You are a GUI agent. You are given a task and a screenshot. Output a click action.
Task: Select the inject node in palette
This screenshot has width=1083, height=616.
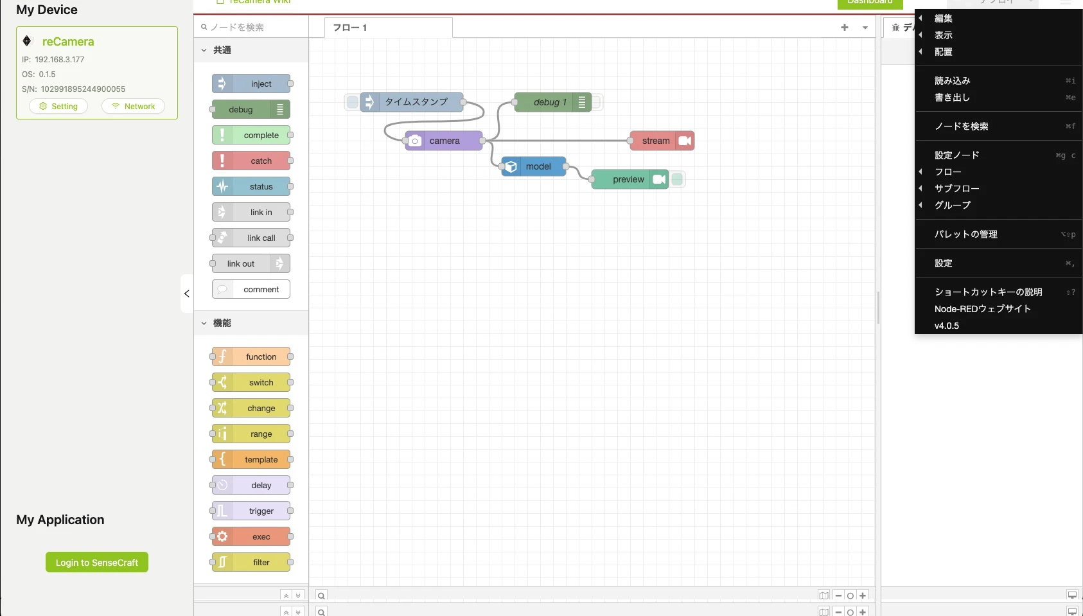pos(251,84)
